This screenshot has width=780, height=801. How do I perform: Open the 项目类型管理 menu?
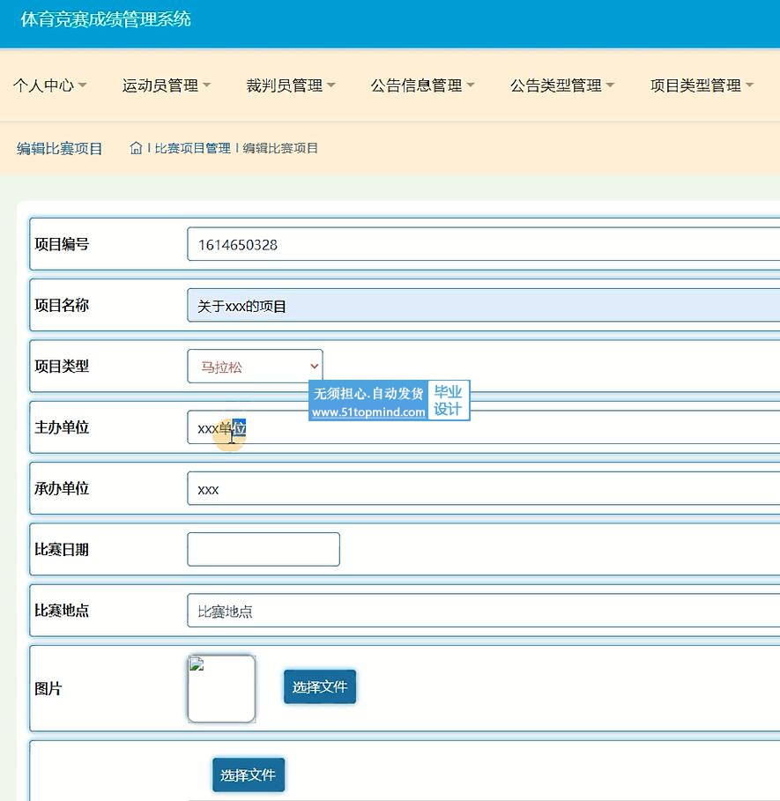coord(702,85)
